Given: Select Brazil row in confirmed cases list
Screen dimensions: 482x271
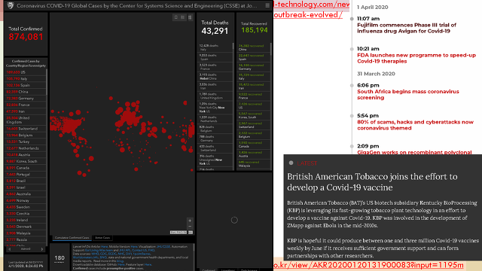Looking at the screenshot, I should click(x=26, y=181).
